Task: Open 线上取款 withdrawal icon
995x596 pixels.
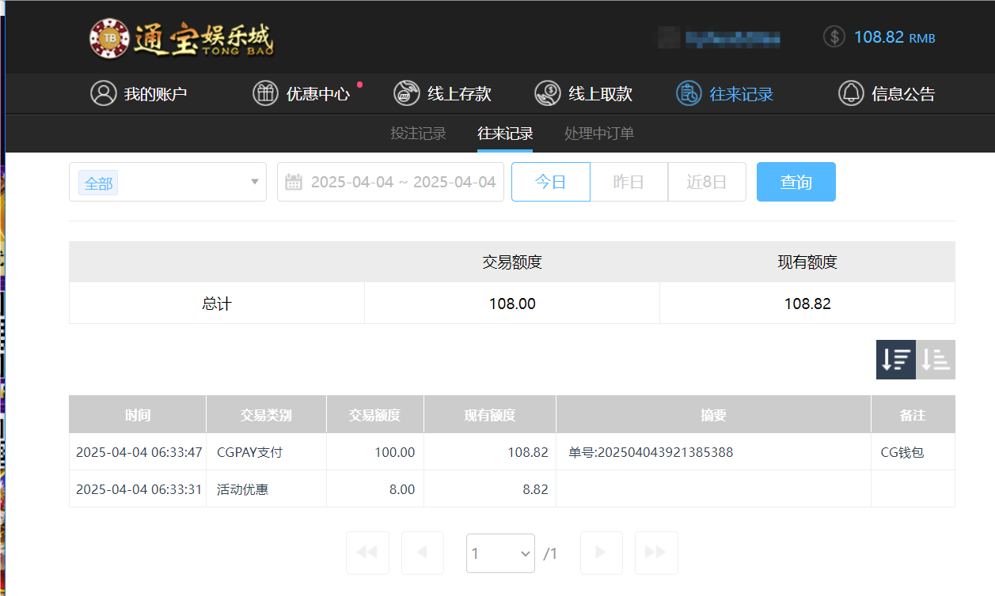Action: (546, 93)
